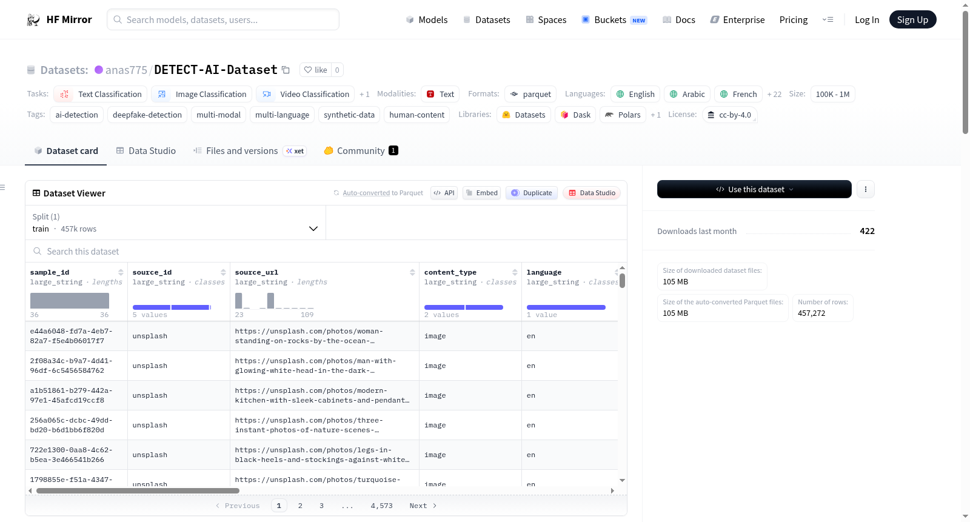Open the three-dot menu beside Use this dataset
Screen dimensions: 970x522
(865, 189)
